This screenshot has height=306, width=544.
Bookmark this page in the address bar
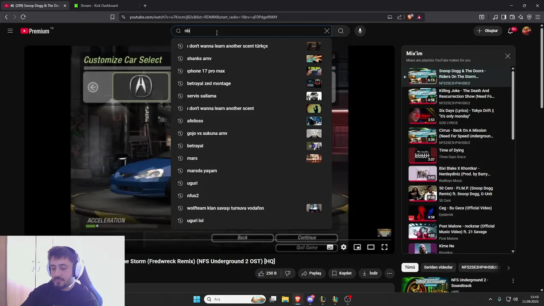click(x=112, y=17)
